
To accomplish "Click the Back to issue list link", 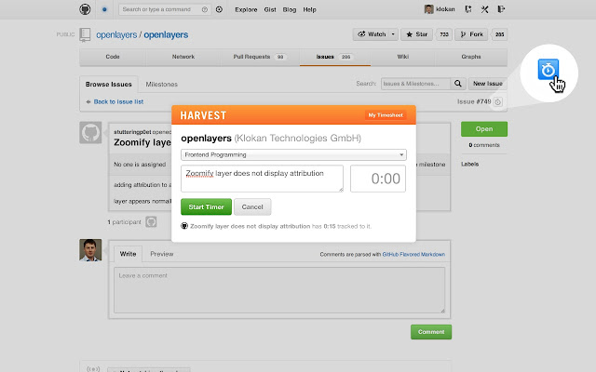I will (x=118, y=101).
